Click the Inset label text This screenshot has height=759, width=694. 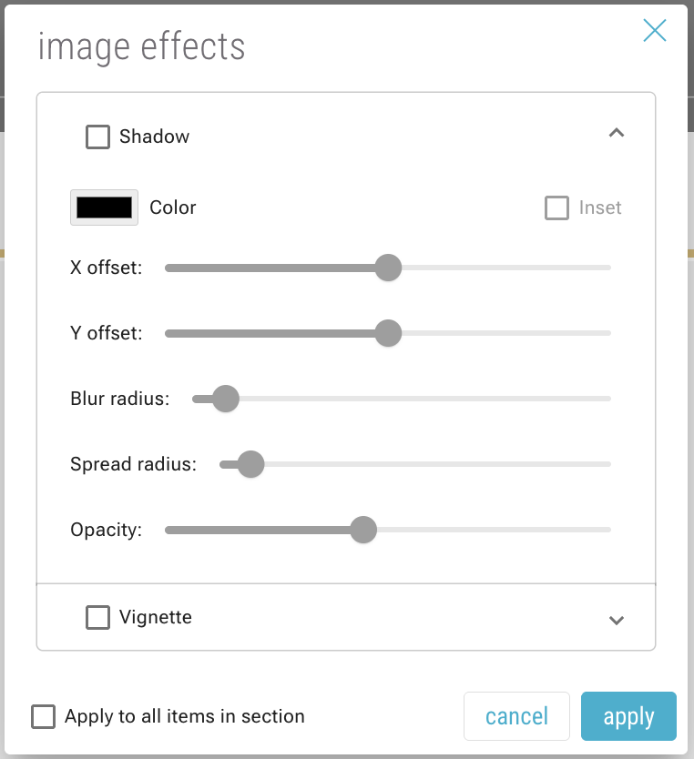[x=600, y=207]
